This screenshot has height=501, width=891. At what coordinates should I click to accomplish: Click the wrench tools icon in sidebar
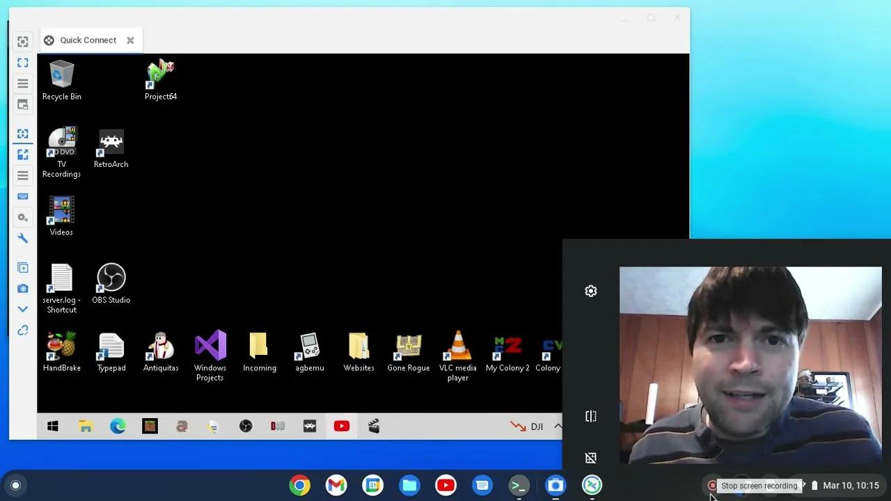(x=23, y=239)
